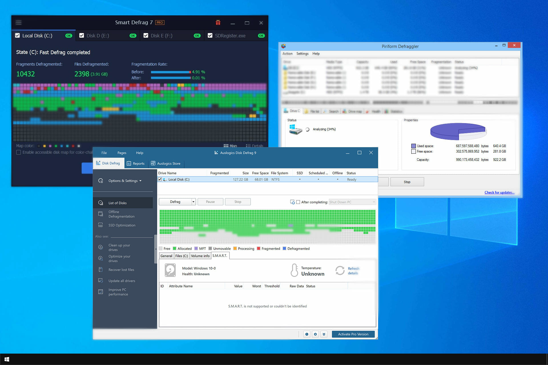This screenshot has width=548, height=365.
Task: Open the Smart Defrag hamburger menu
Action: click(19, 23)
